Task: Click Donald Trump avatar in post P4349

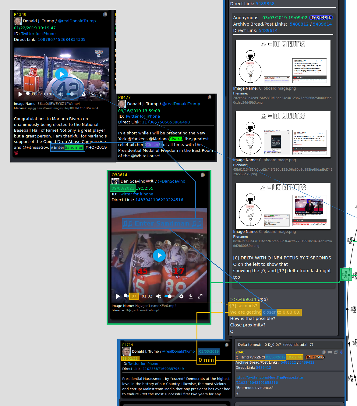Action: pyautogui.click(x=18, y=21)
